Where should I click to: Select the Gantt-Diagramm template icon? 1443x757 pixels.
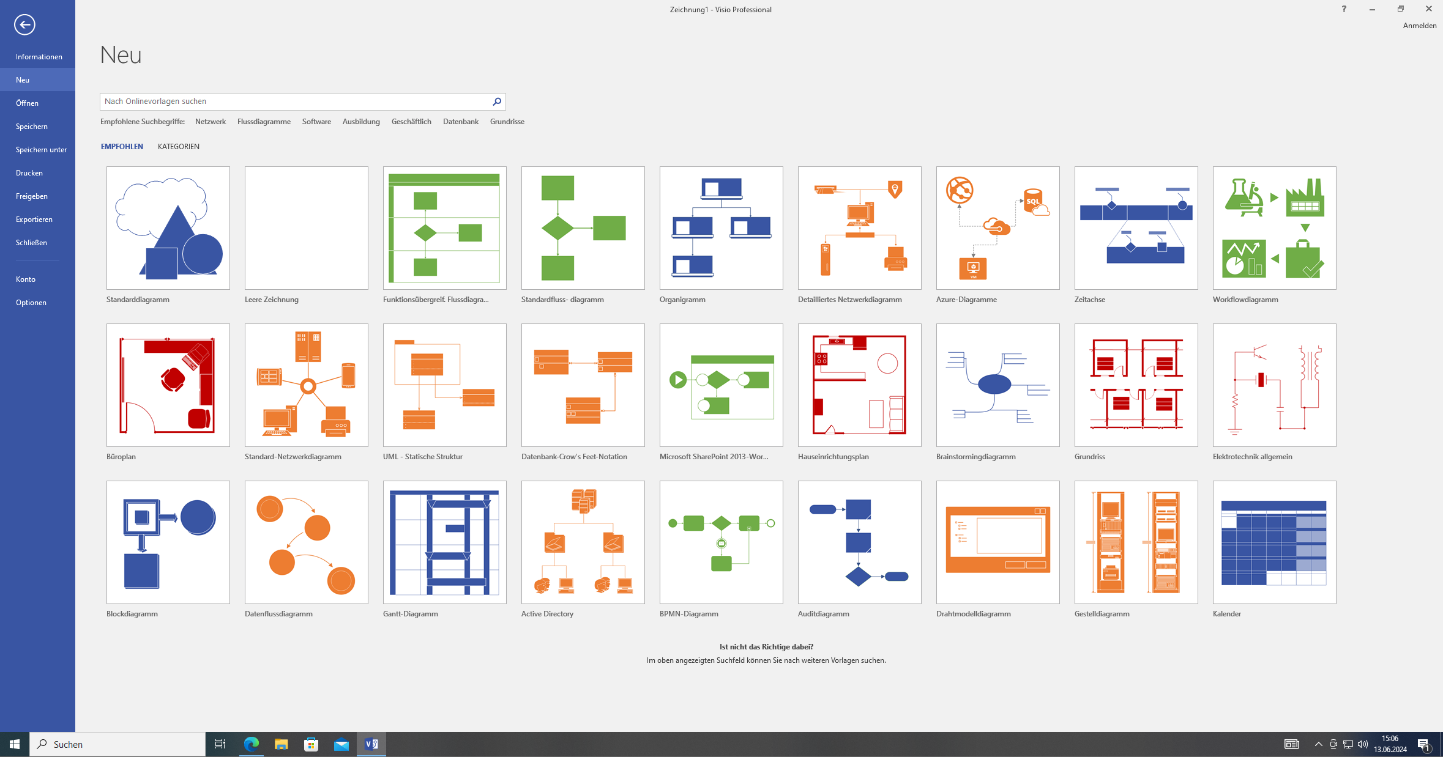tap(445, 542)
